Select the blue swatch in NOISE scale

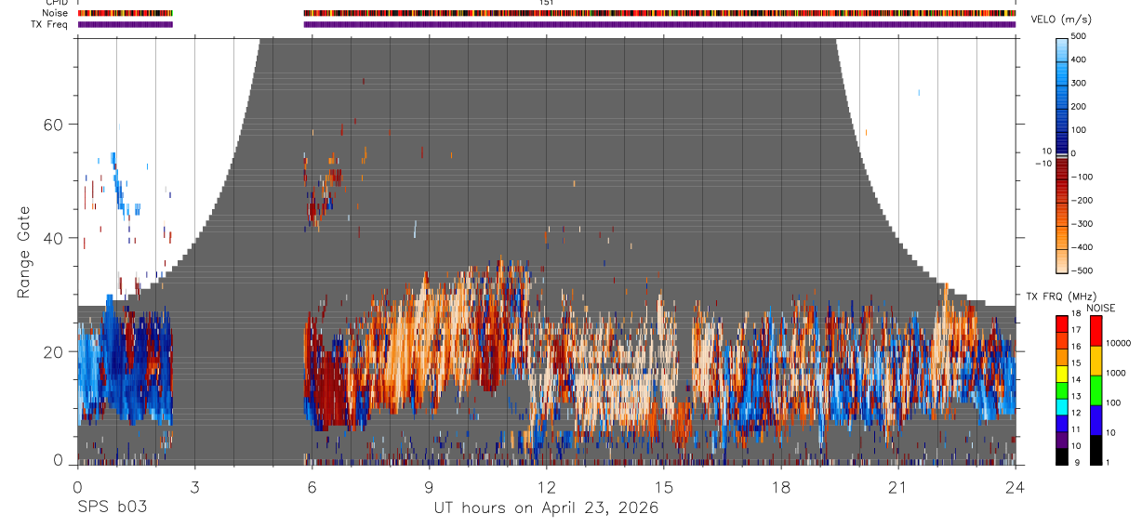click(x=1095, y=420)
